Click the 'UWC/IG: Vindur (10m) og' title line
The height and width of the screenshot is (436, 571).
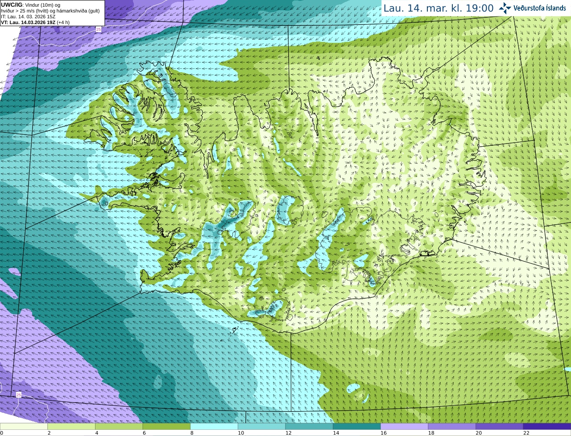tap(30, 5)
